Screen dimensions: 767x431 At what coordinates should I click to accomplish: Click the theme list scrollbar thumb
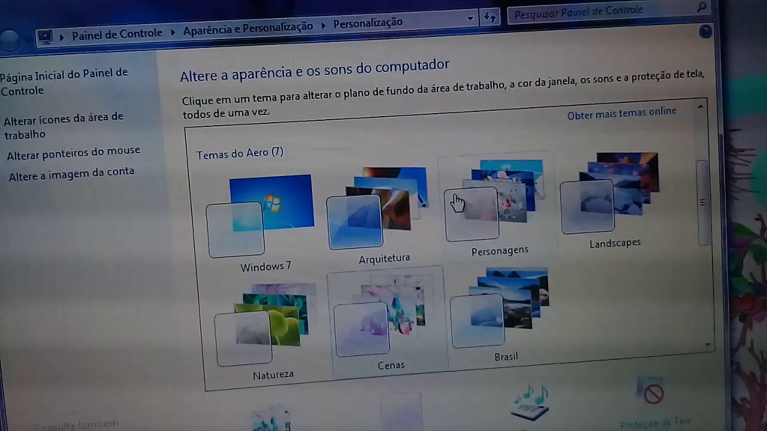click(703, 202)
